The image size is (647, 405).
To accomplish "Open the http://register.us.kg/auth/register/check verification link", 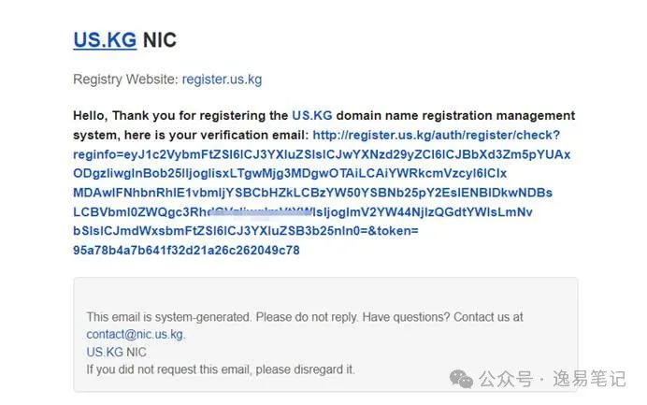I will point(436,135).
